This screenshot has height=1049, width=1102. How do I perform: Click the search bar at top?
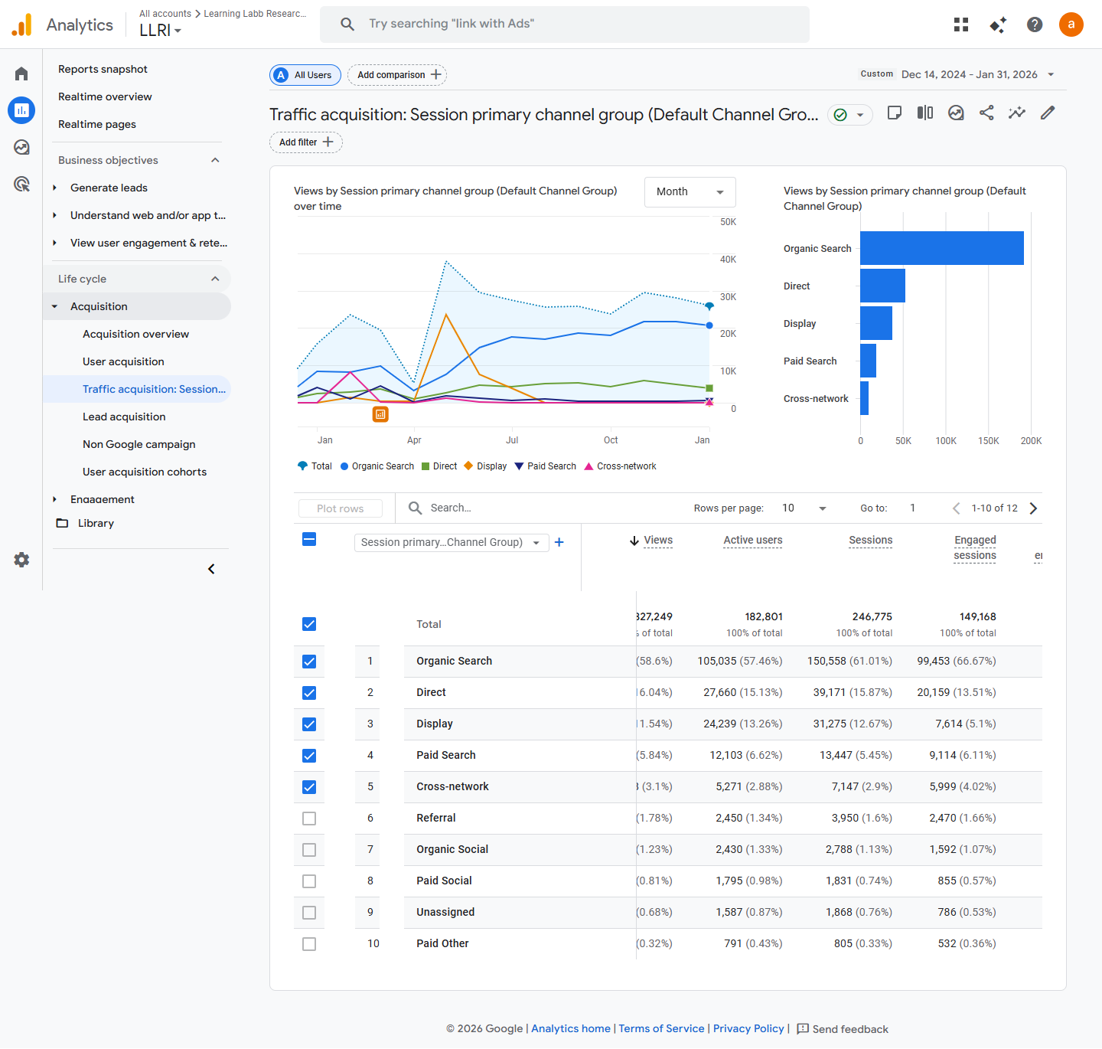564,24
